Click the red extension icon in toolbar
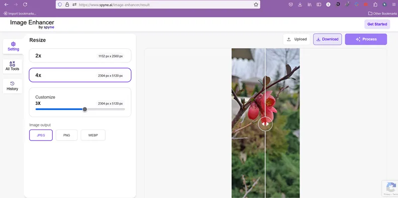The width and height of the screenshot is (398, 198). (366, 4)
